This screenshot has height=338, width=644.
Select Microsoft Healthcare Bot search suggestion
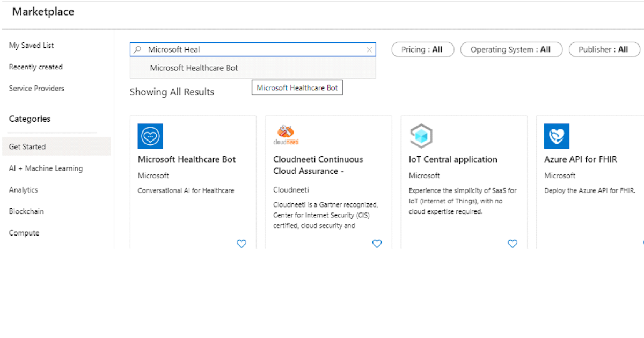click(253, 68)
